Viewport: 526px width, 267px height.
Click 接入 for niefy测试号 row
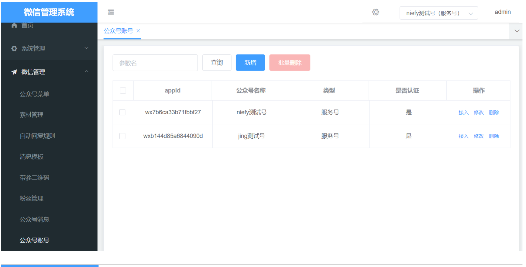pos(464,112)
